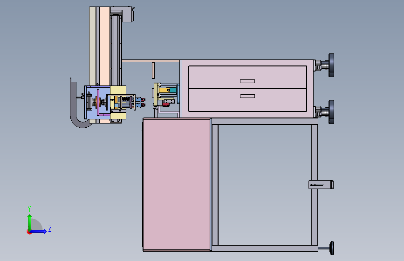Click the green Y axis of the triad
Image resolution: width=404 pixels, height=261 pixels.
(x=30, y=222)
